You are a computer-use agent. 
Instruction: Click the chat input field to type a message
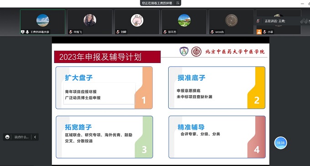click(x=21, y=137)
